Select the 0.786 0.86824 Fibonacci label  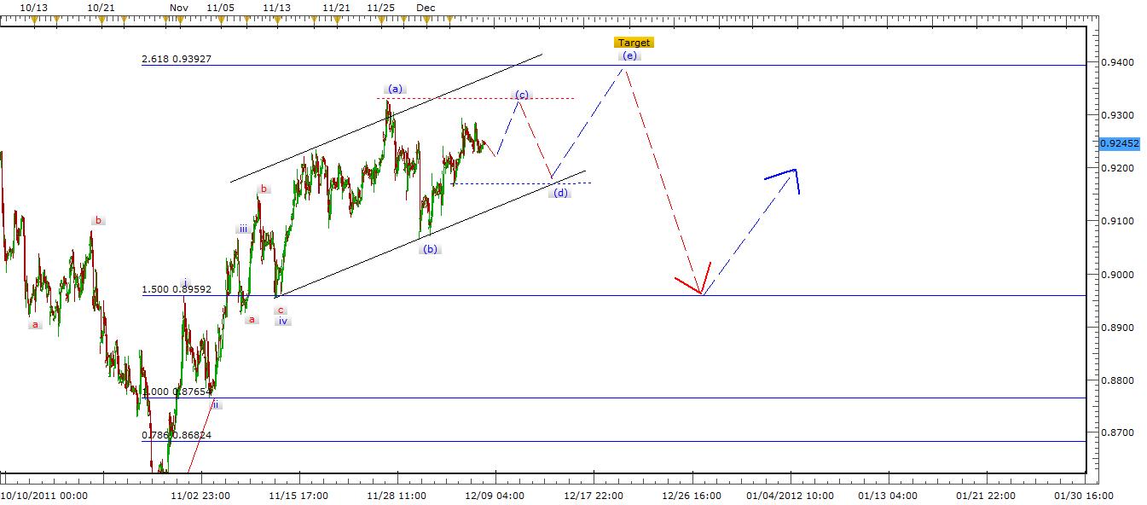pyautogui.click(x=177, y=435)
